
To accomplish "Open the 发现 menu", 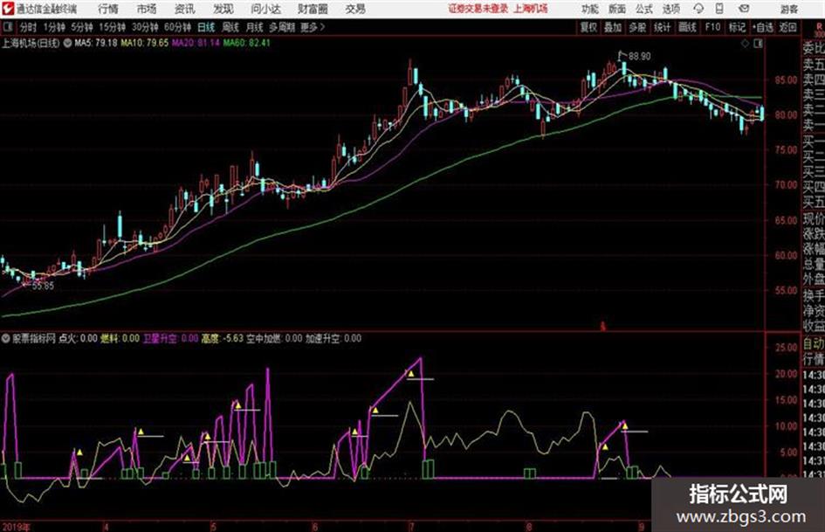I will [223, 9].
